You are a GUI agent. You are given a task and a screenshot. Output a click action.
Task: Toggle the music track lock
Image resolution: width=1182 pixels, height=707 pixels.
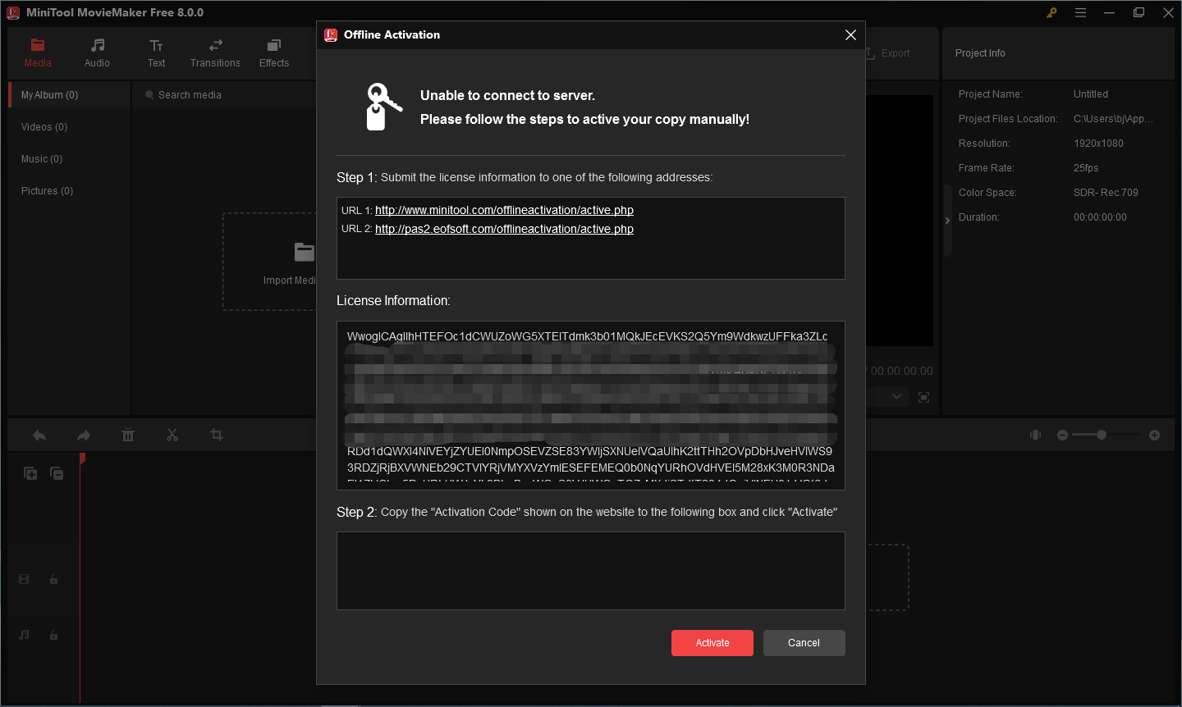point(53,635)
